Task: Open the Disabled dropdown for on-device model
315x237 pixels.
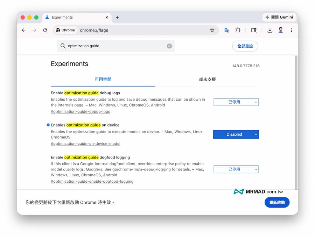Action: click(x=236, y=134)
